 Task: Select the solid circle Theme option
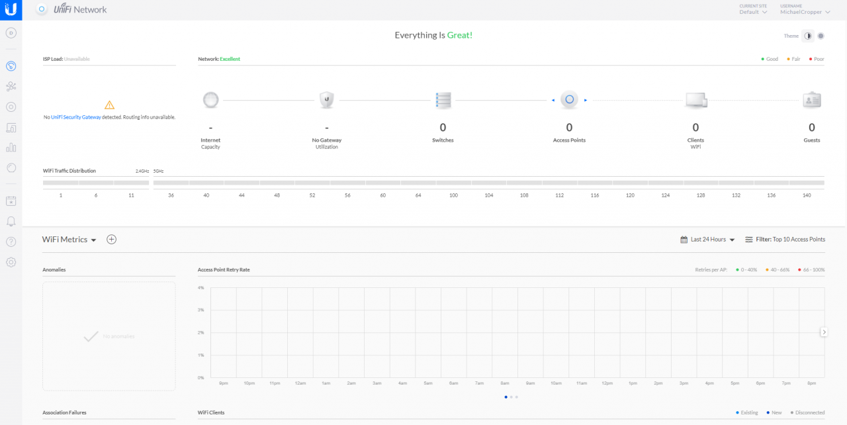(821, 36)
